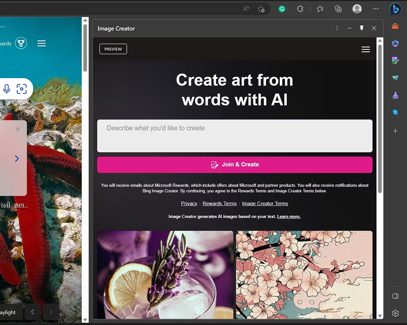Minimize the Image Creator panel

click(x=349, y=28)
